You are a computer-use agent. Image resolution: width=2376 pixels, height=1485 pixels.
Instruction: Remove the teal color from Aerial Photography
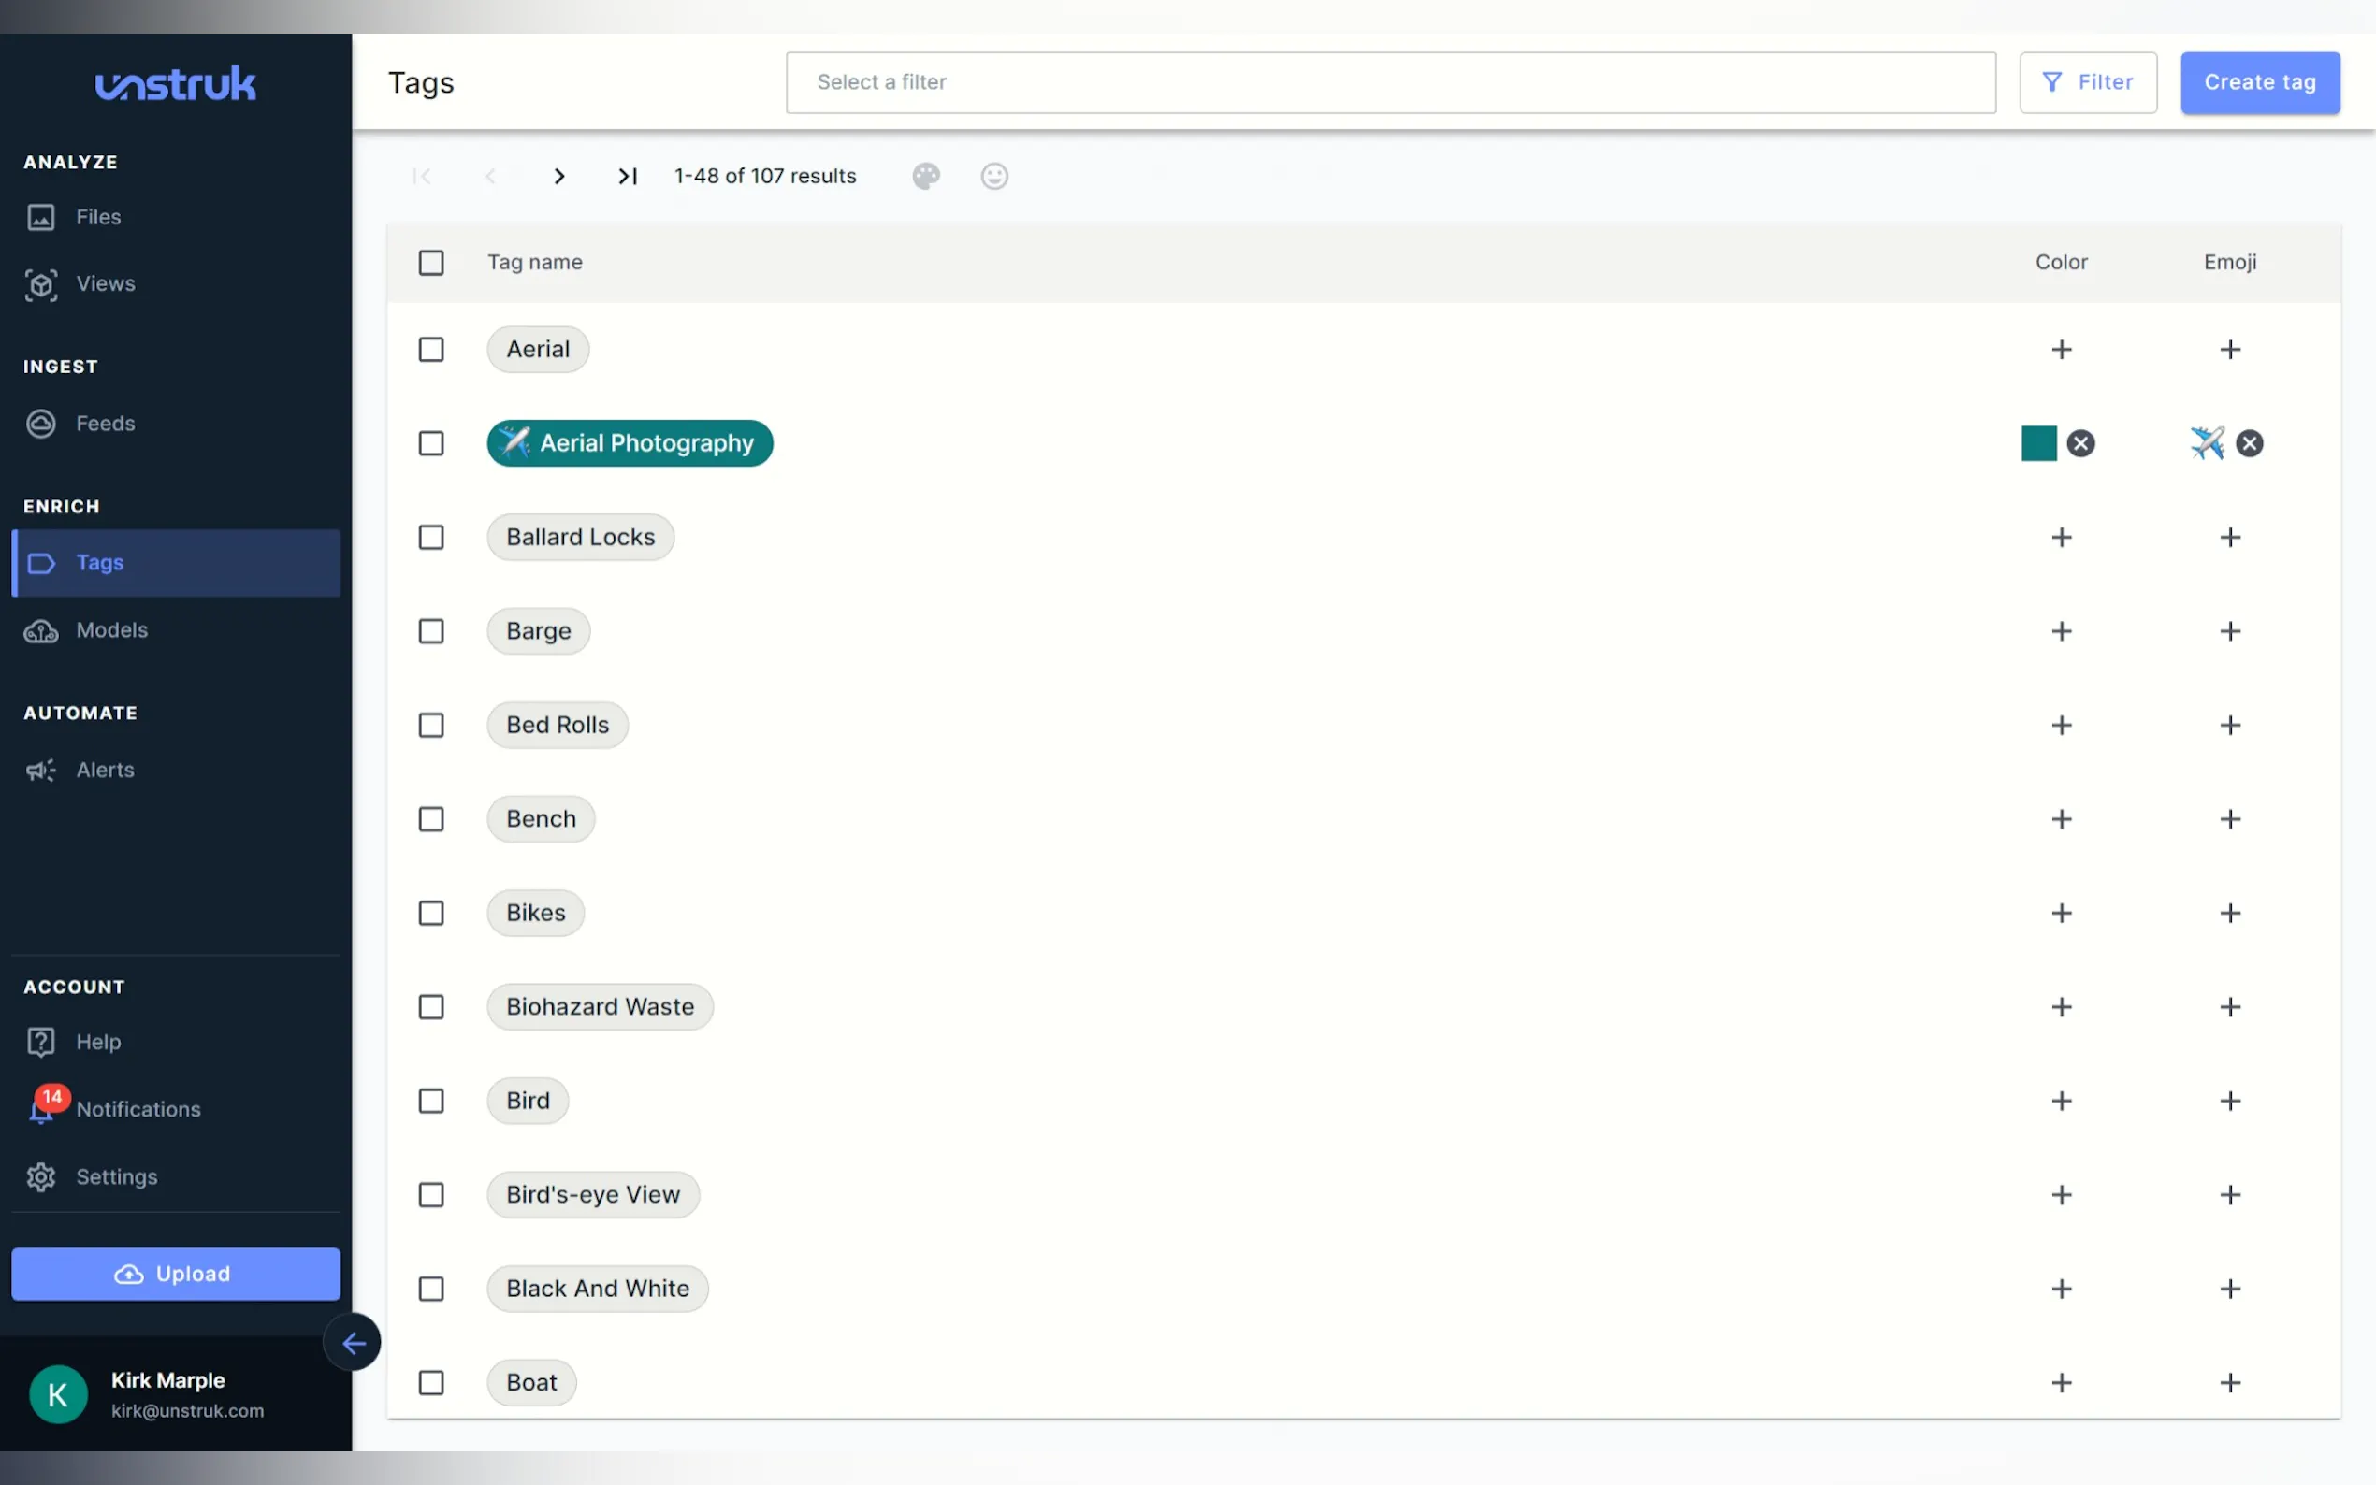click(2080, 443)
